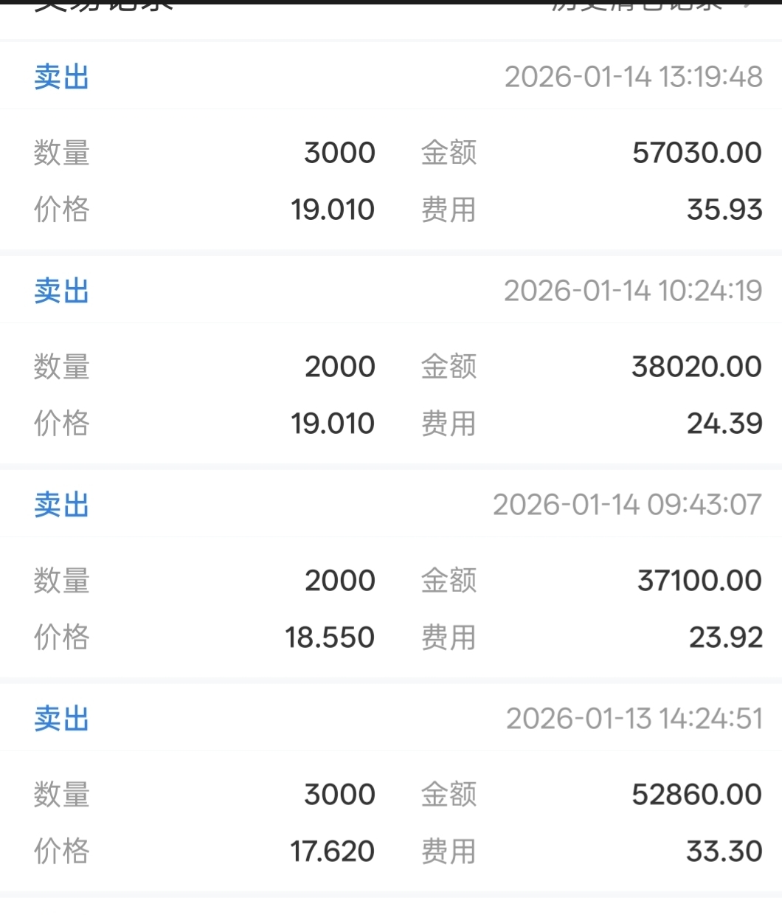Viewport: 782px width, 915px height.
Task: Tap the price value 17.620
Action: point(333,852)
